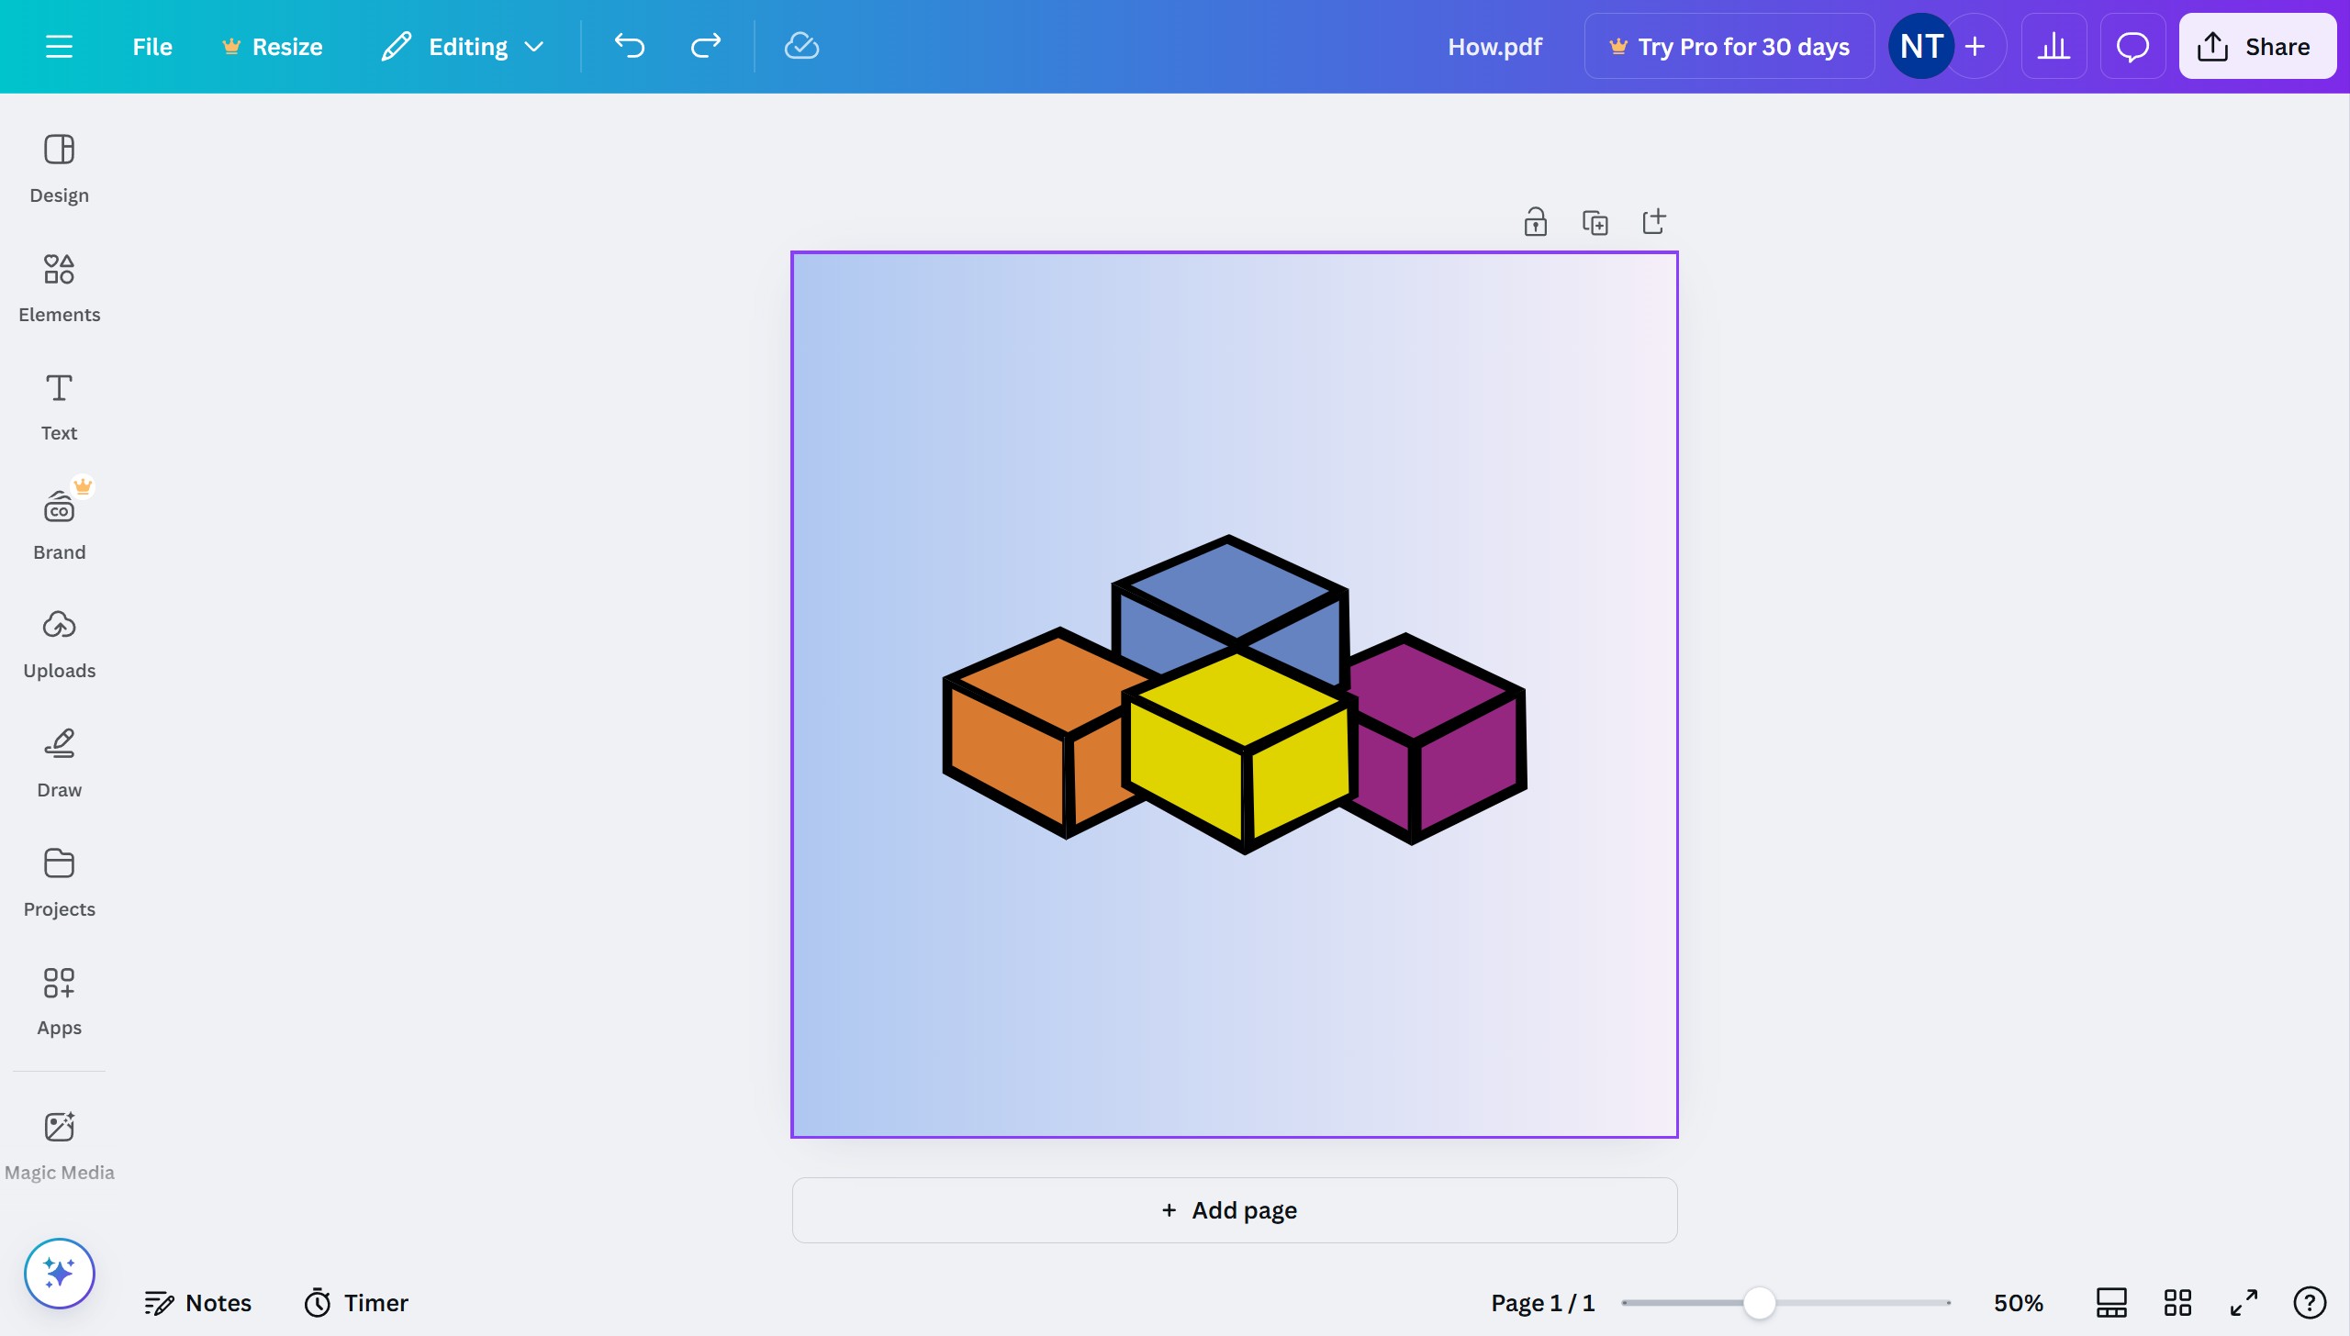Open the Uploads panel
The width and height of the screenshot is (2350, 1336).
click(59, 644)
